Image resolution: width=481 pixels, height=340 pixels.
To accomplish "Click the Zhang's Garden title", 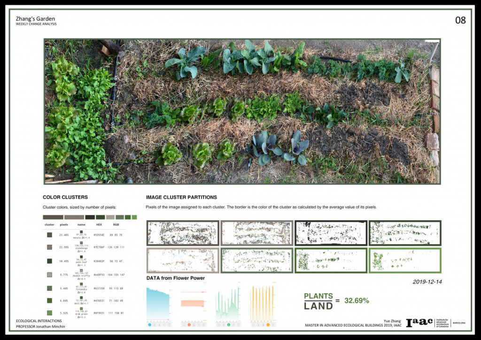I will 35,19.
